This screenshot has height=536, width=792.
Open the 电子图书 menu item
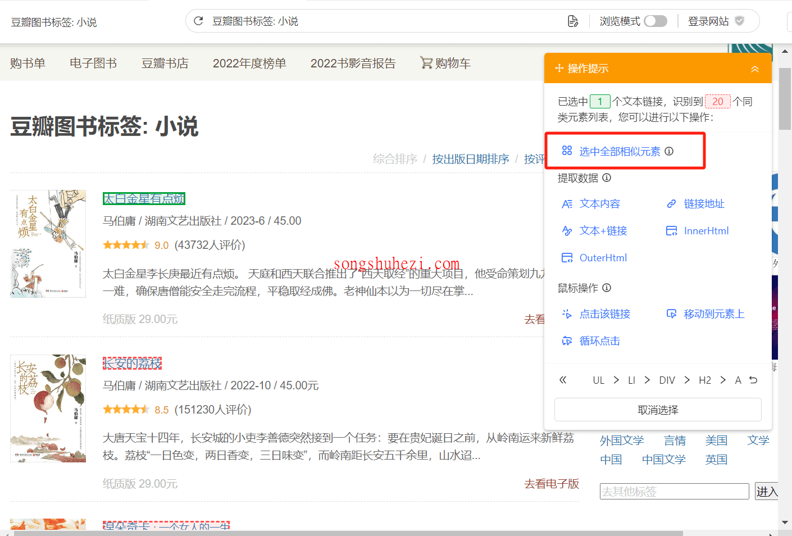click(93, 63)
